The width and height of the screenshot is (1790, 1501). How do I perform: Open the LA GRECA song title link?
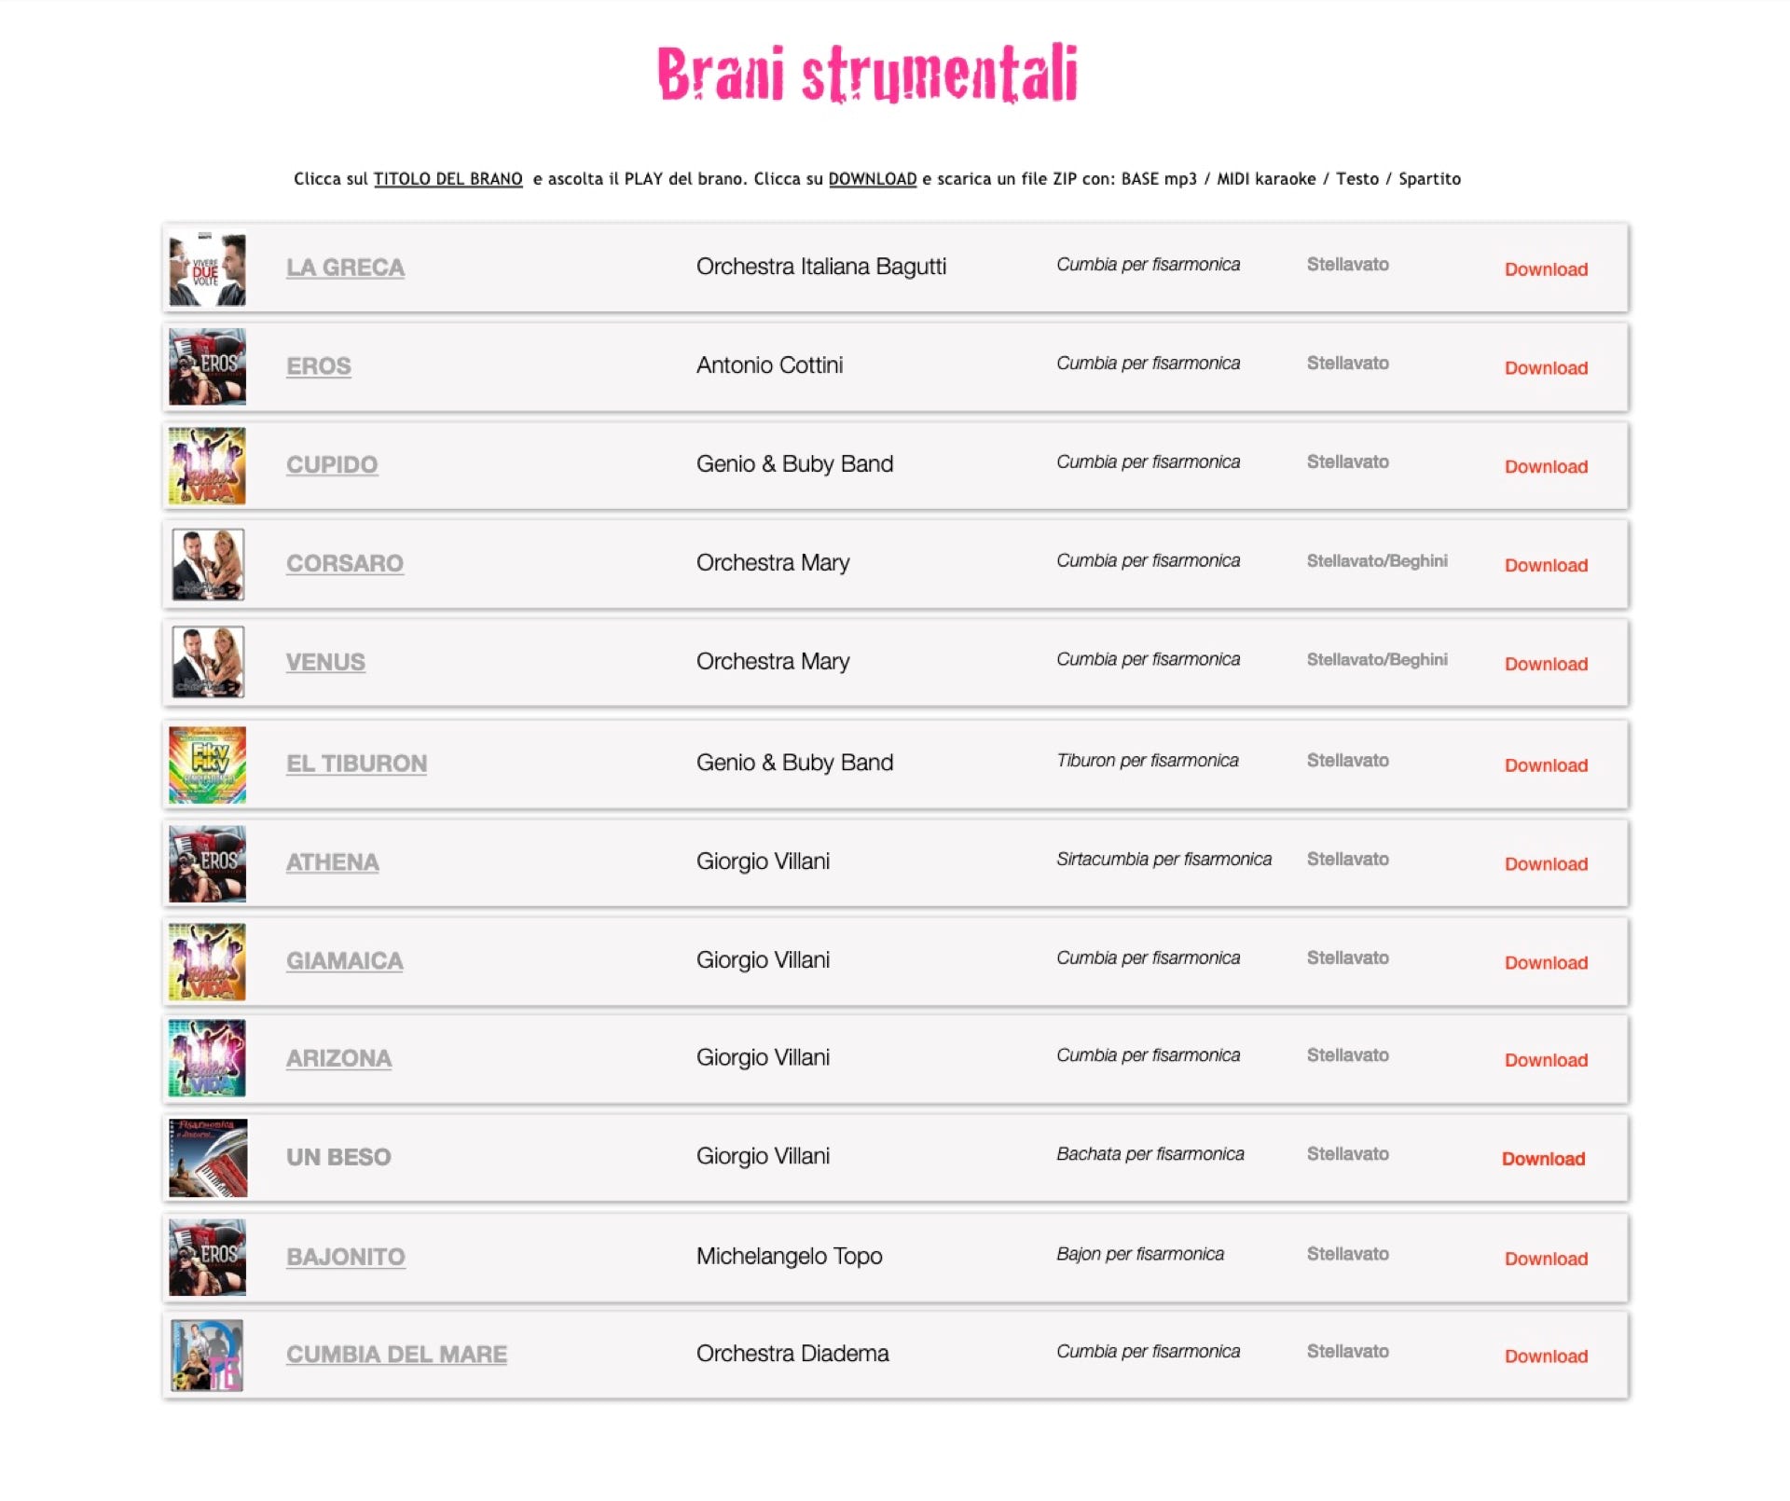345,268
